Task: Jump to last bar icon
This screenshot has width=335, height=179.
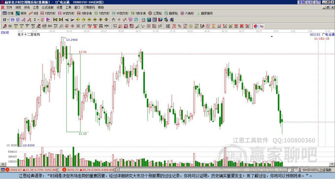Action: (61, 20)
